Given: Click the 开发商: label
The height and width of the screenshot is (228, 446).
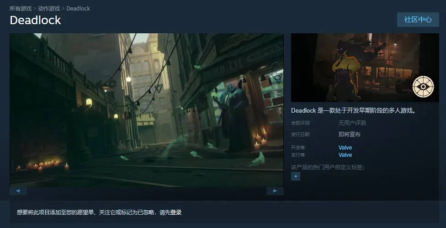Looking at the screenshot, I should [298, 148].
